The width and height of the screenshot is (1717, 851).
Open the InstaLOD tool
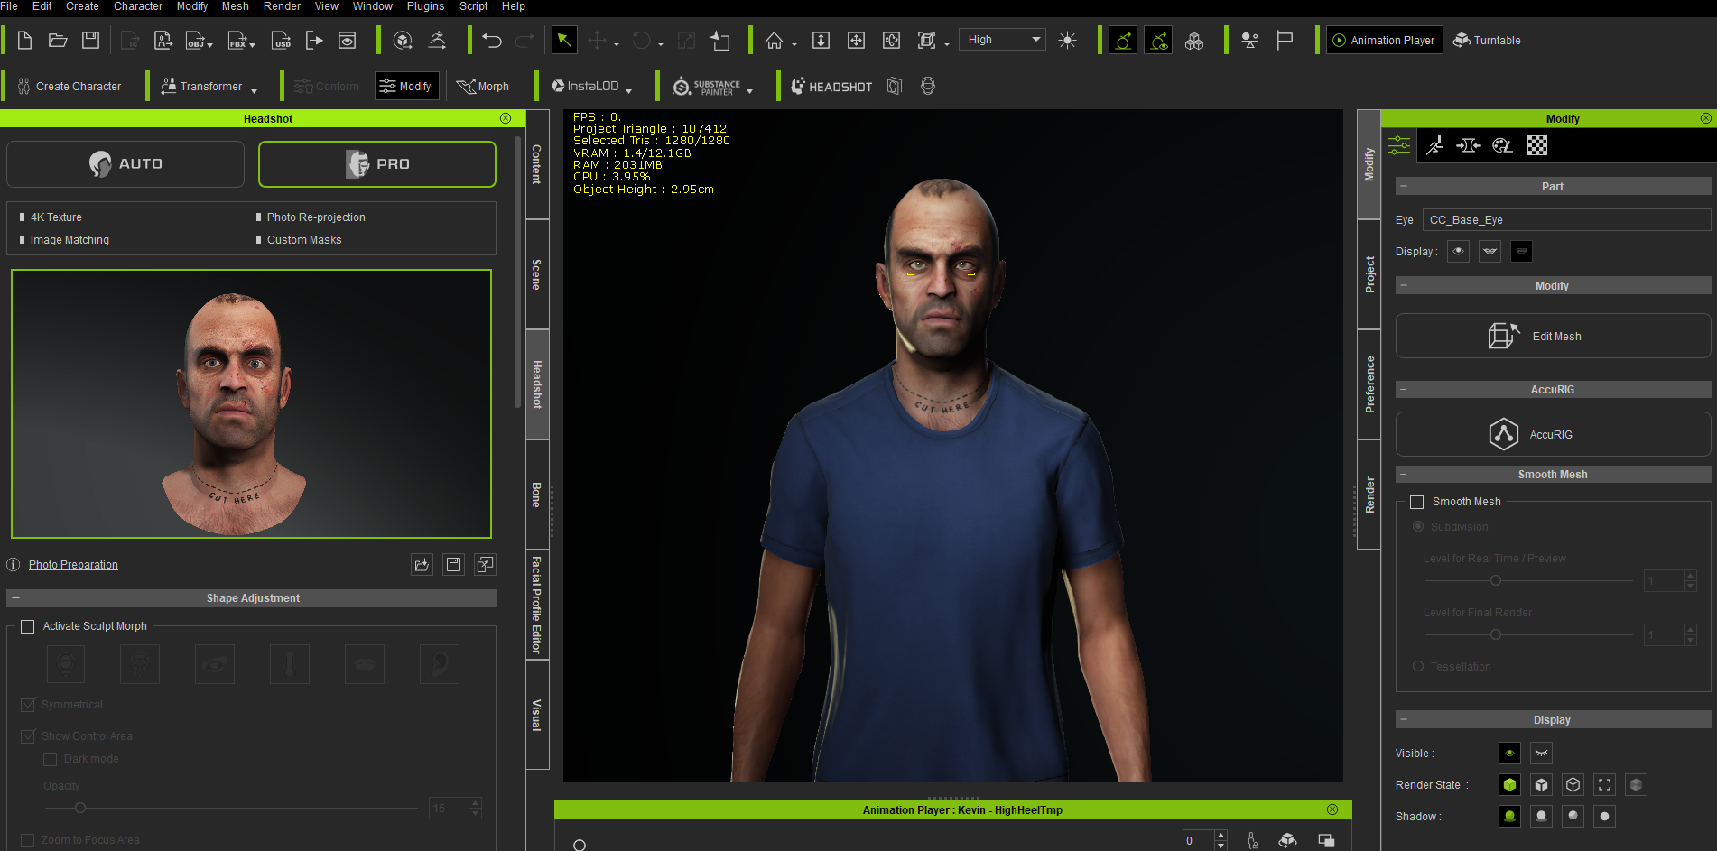pos(585,87)
